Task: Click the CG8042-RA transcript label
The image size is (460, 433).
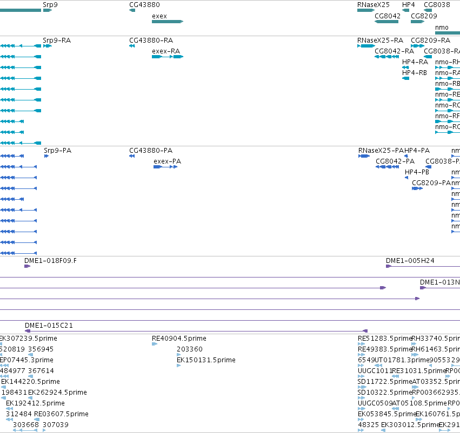Action: [x=394, y=51]
